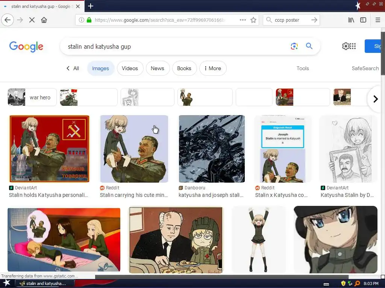This screenshot has width=385, height=288.
Task: Open the arms-raised full-body character thumbnail
Action: coord(259,240)
